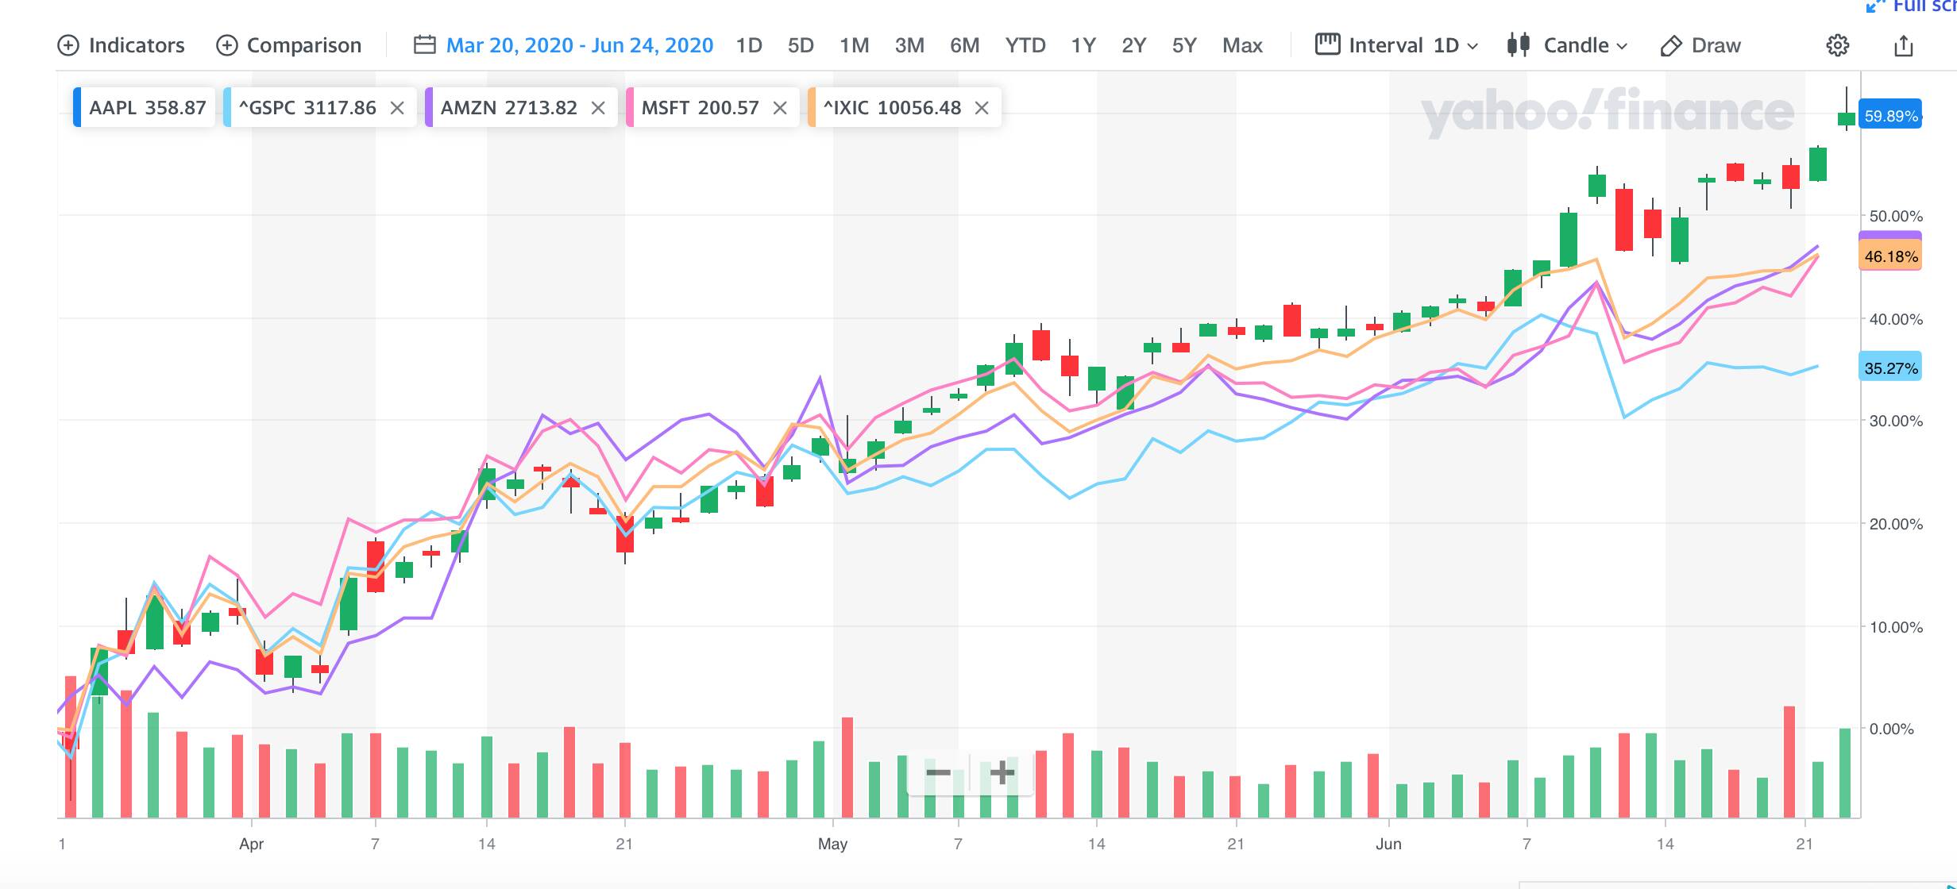Select the 5D time range

click(x=801, y=45)
